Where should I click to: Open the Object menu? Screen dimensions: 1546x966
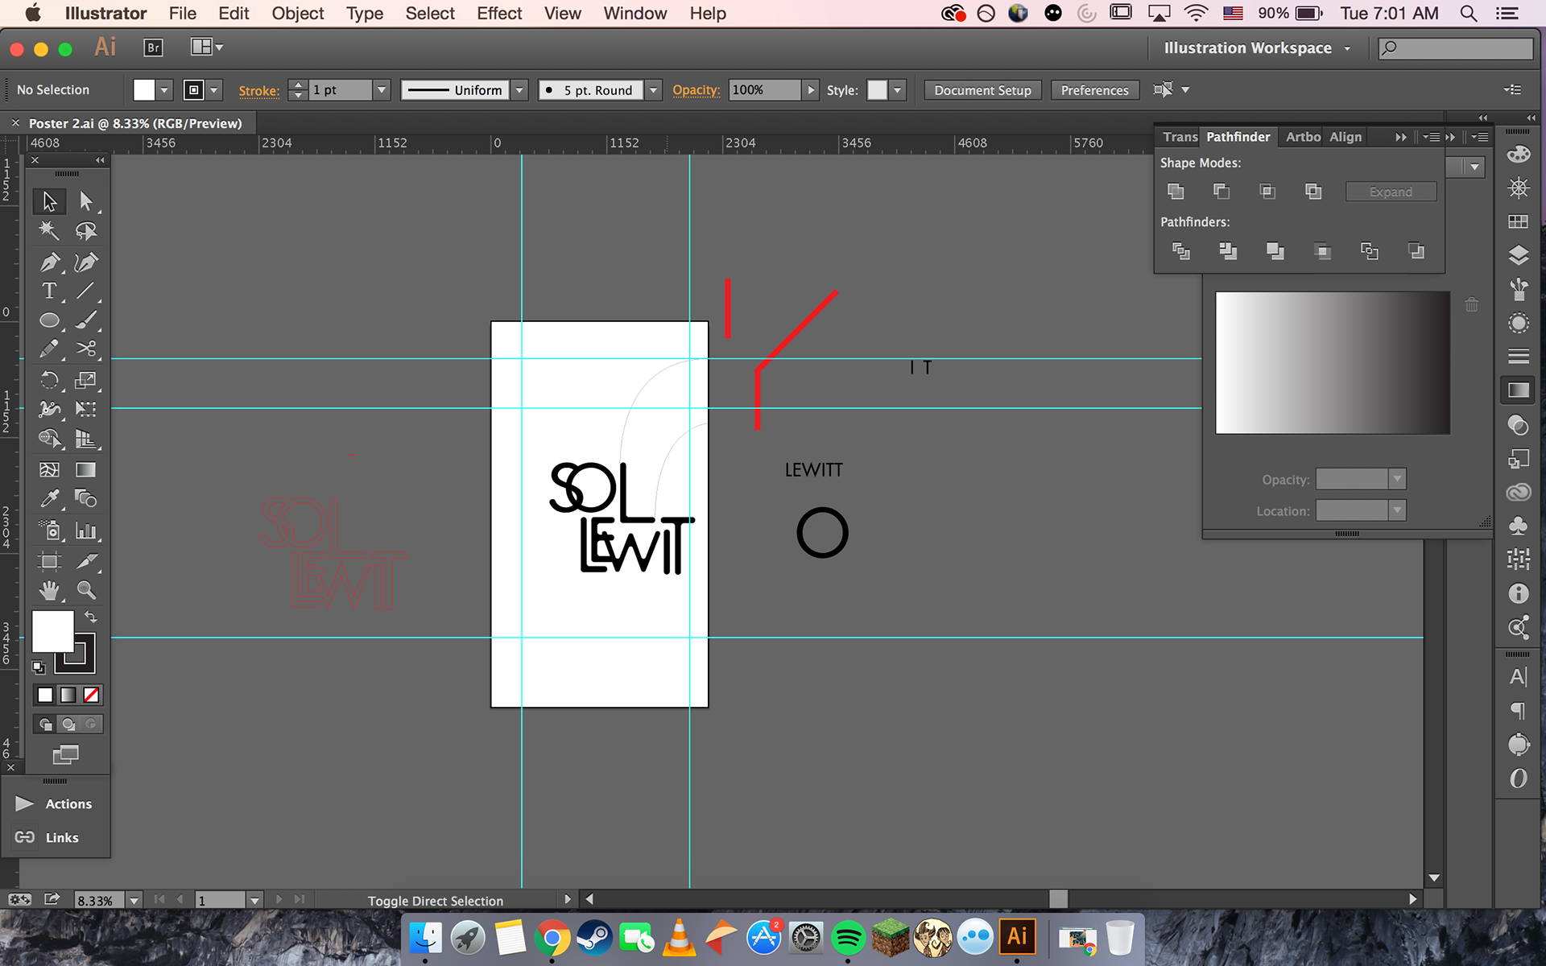pyautogui.click(x=297, y=14)
